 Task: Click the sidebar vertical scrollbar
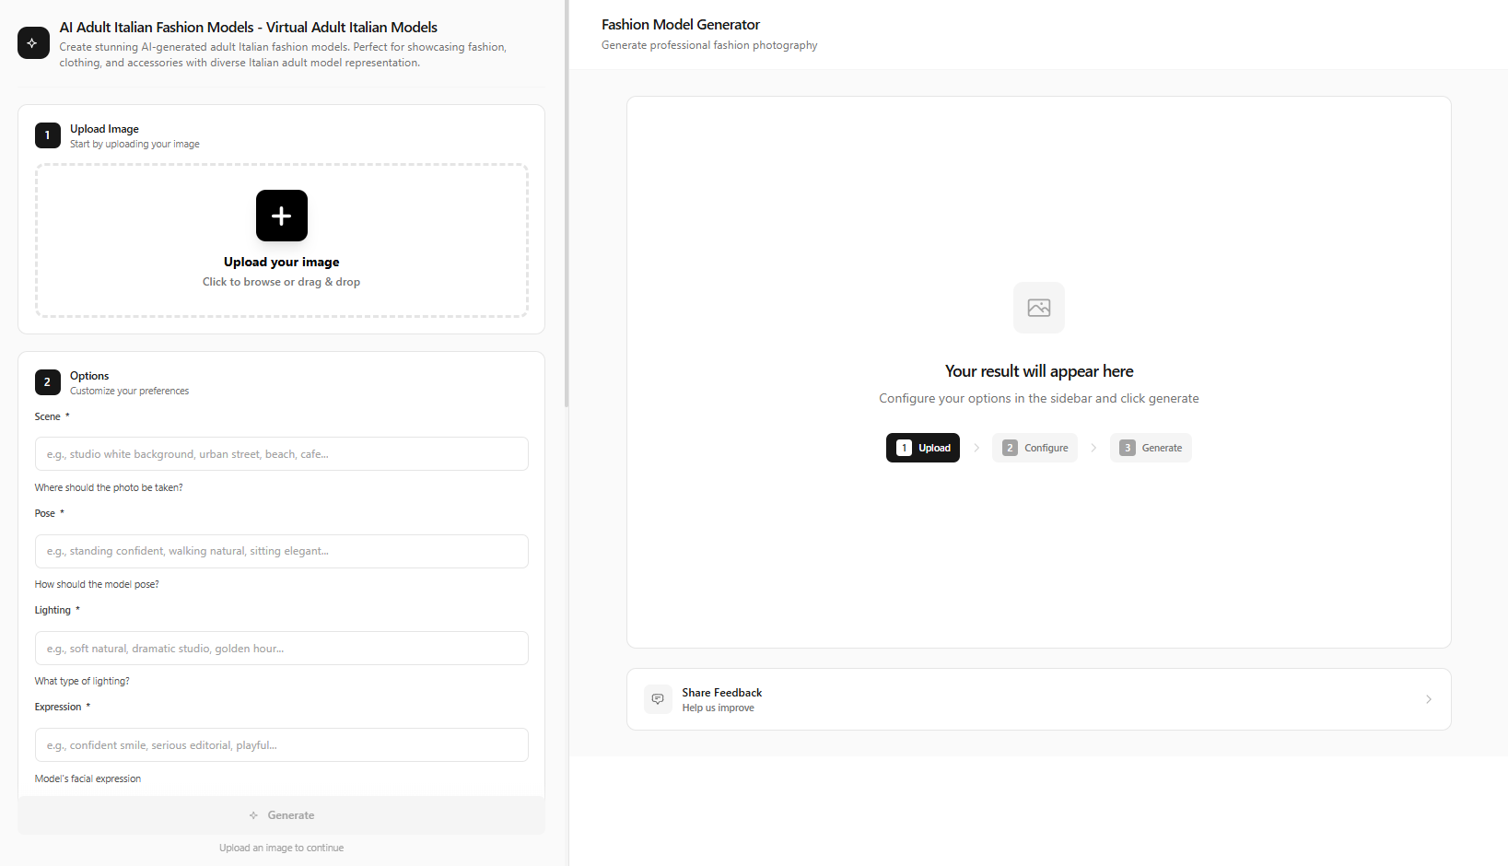click(567, 203)
